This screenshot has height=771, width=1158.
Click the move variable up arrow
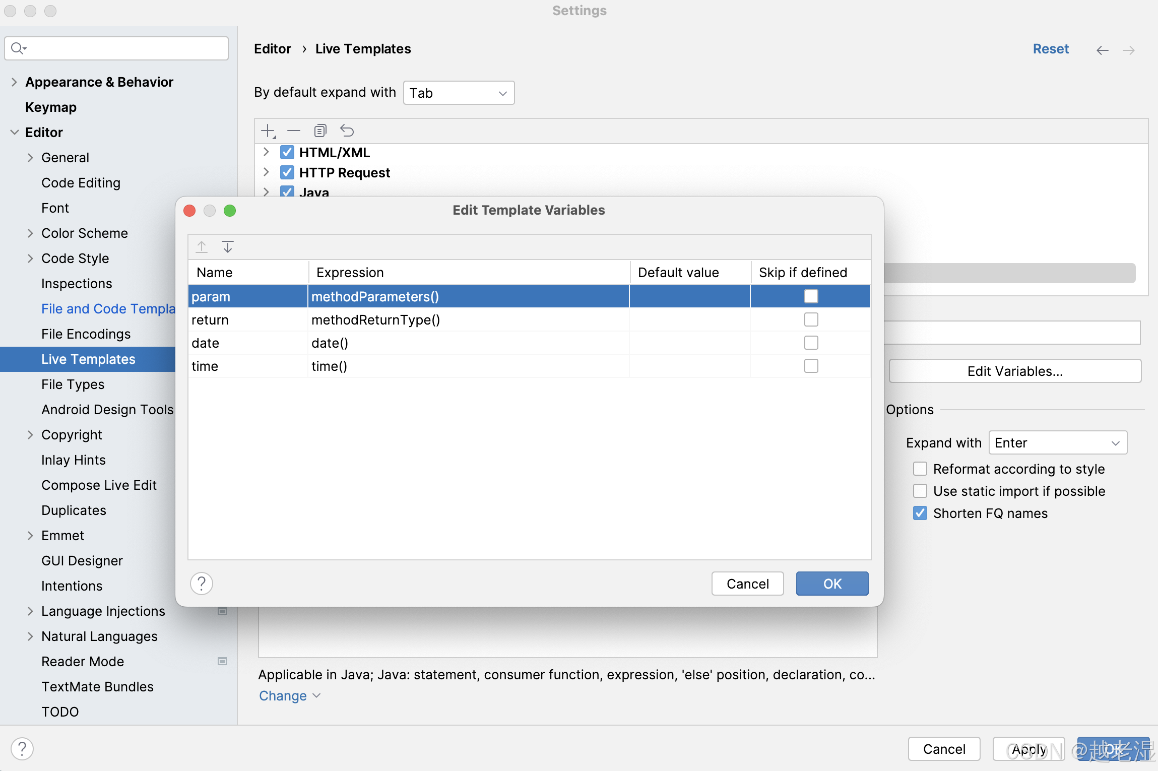click(x=202, y=247)
